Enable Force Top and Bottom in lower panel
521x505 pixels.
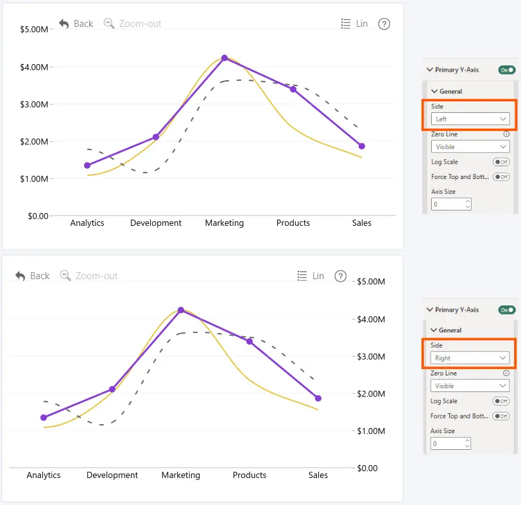[501, 416]
